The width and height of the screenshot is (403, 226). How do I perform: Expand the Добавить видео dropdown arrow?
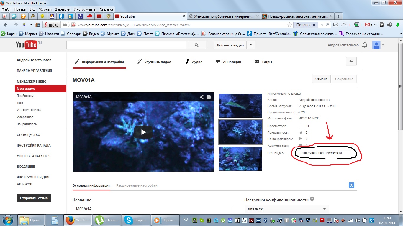[251, 45]
